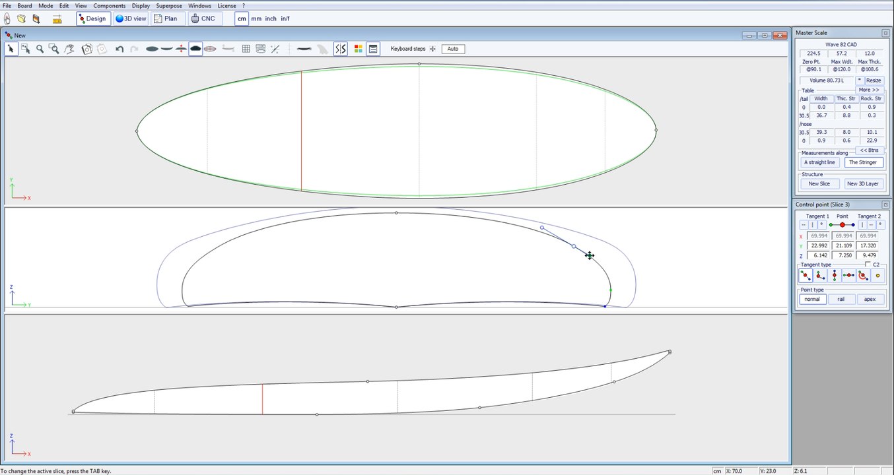Viewport: 894px width, 475px height.
Task: Undo the last edit
Action: (120, 49)
